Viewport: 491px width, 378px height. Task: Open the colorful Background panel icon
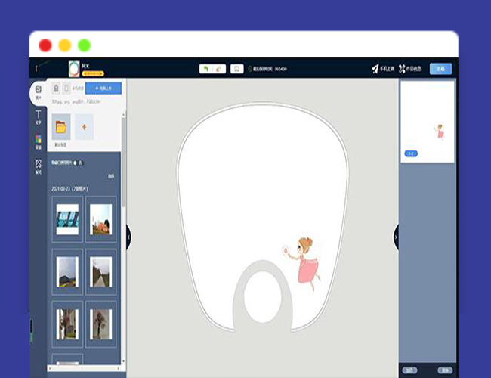[38, 141]
